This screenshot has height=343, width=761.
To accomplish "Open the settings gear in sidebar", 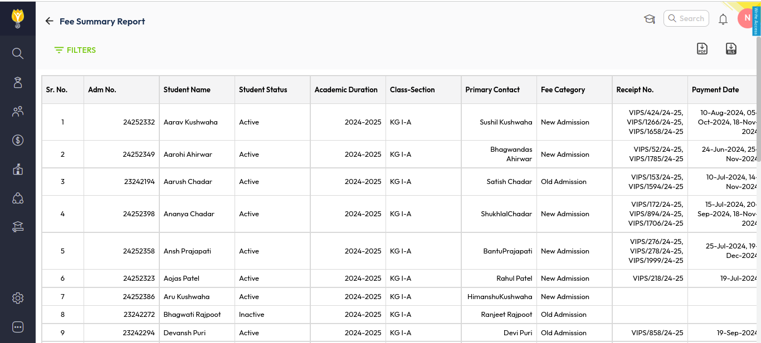I will [x=18, y=299].
